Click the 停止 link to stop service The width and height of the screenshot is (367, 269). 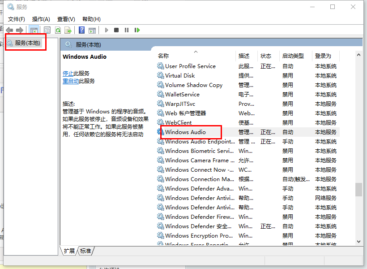[x=68, y=73]
